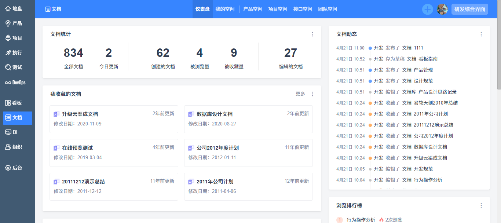Open the kebab menu on 文档统计 panel
501x223 pixels.
point(312,34)
